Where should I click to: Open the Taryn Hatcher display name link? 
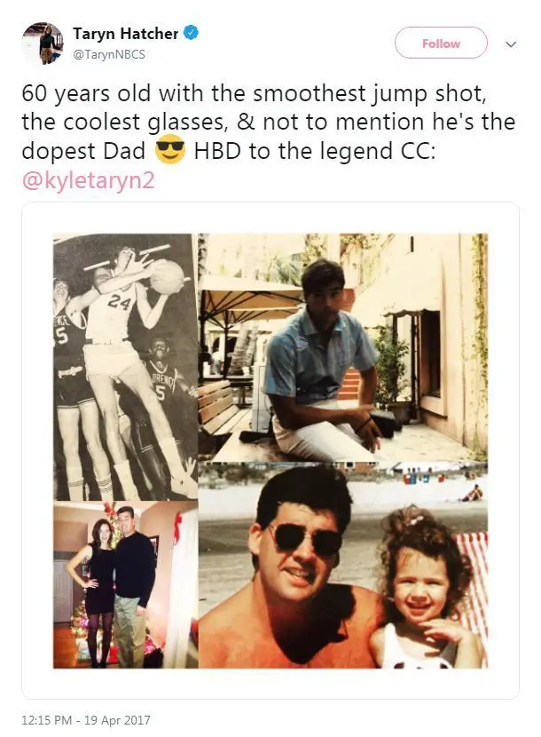click(x=125, y=34)
